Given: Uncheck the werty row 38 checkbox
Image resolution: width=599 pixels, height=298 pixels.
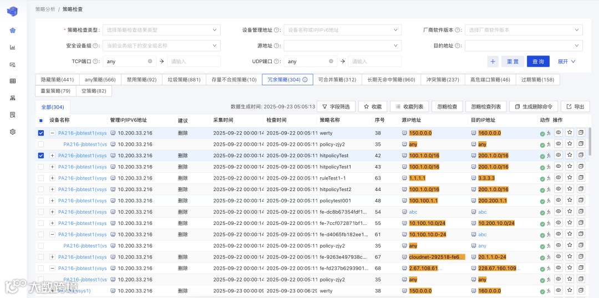Looking at the screenshot, I should click(x=41, y=133).
